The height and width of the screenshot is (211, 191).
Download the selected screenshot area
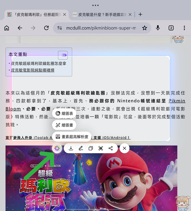71,148
